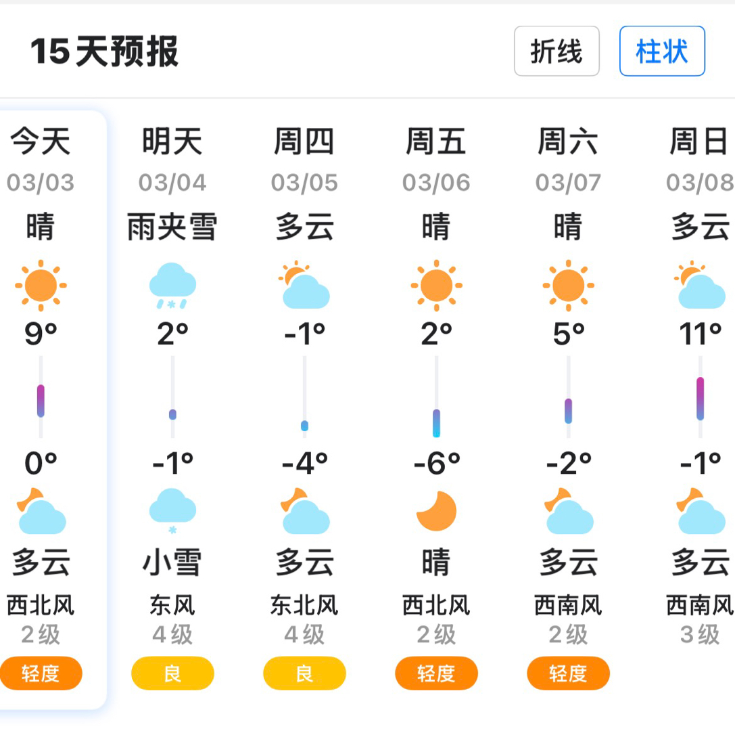Click Friday's nighttime crescent moon icon
The image size is (735, 731).
436,511
